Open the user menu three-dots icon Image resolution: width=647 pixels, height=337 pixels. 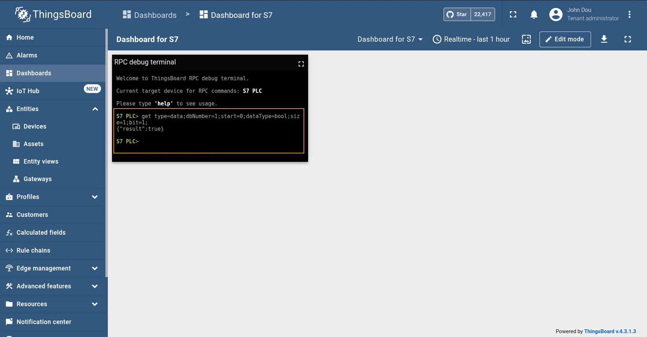coord(629,14)
